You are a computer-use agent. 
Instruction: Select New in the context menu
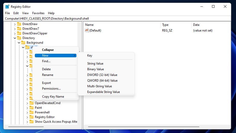[x=56, y=56]
